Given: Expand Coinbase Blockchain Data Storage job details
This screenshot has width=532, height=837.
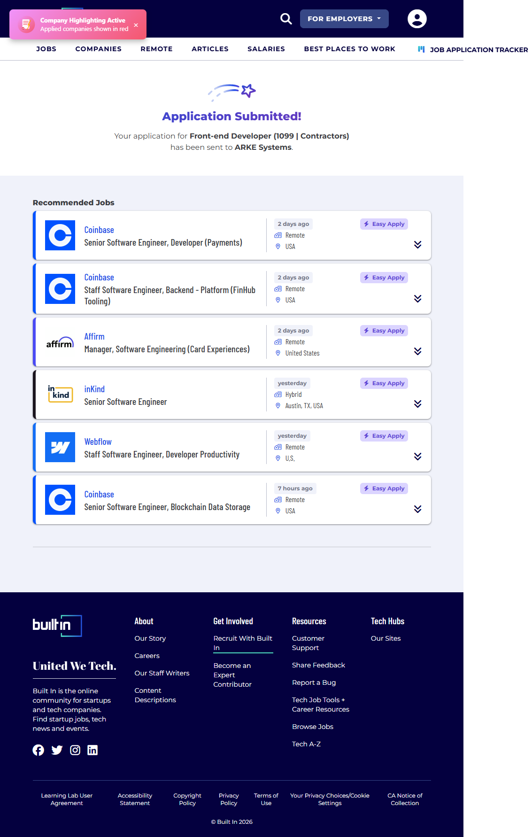Looking at the screenshot, I should [417, 509].
